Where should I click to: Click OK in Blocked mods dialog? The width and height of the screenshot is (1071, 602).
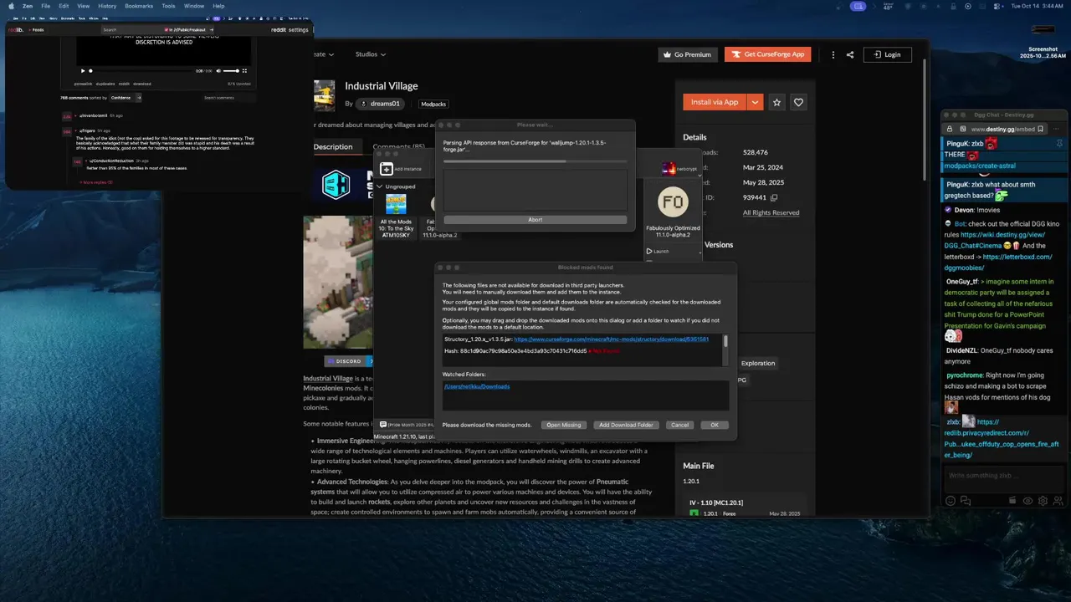click(715, 425)
